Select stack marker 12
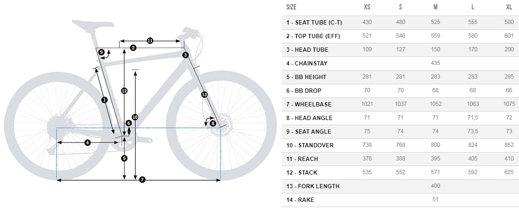519x208 pixels. 124,90
